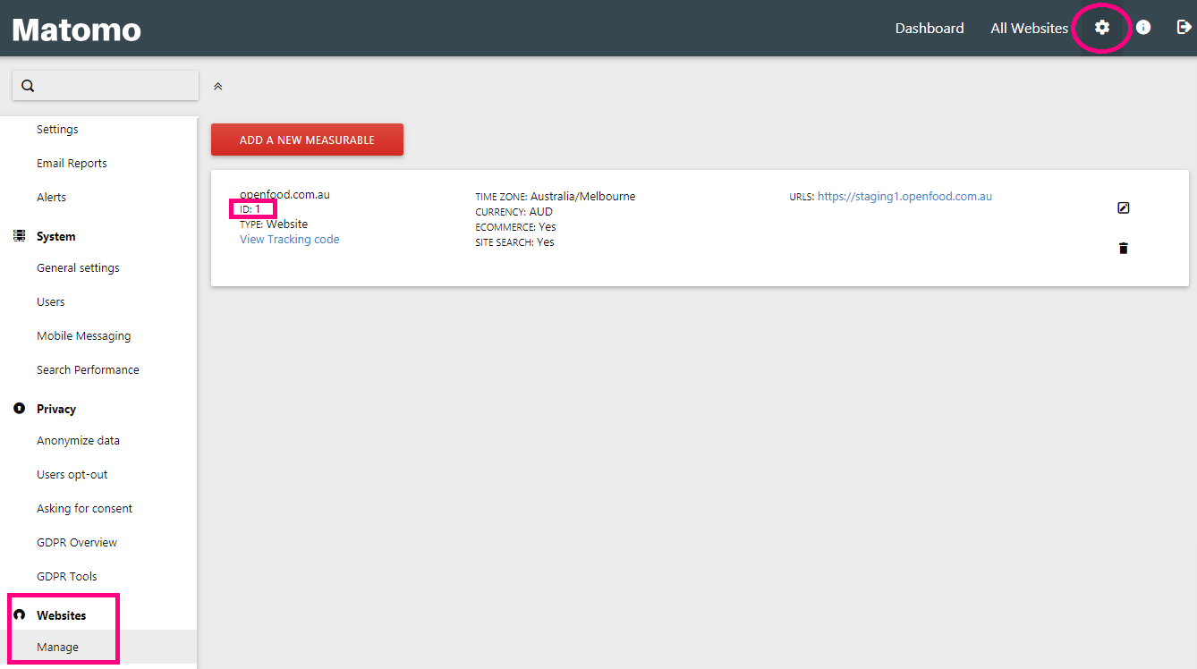Open Anonymize data under Privacy
Viewport: 1197px width, 669px height.
pyautogui.click(x=78, y=440)
